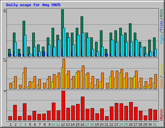165x128 pixels.
Task: Click the blue 'Files' legend label
Action: point(161,26)
